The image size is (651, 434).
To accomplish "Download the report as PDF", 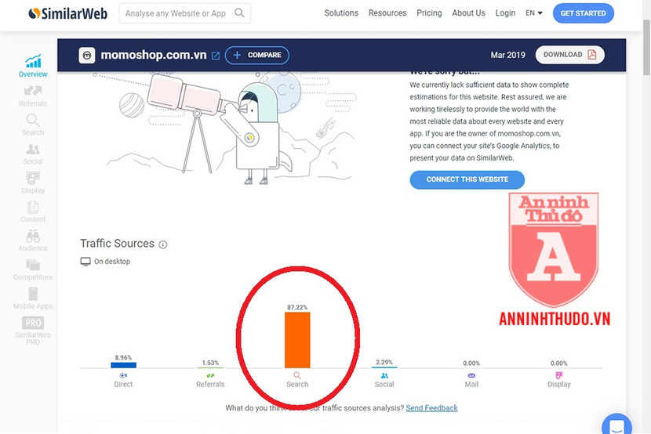I will point(570,55).
